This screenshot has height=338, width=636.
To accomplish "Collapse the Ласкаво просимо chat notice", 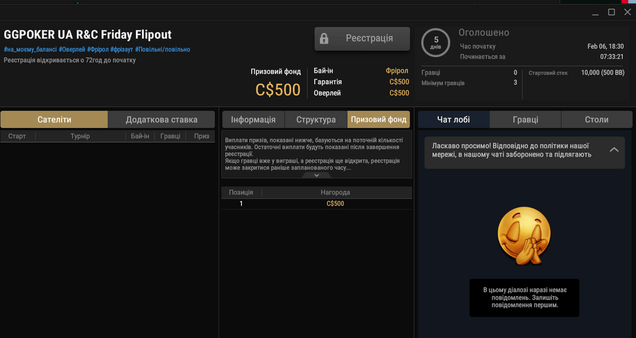I will tap(613, 150).
